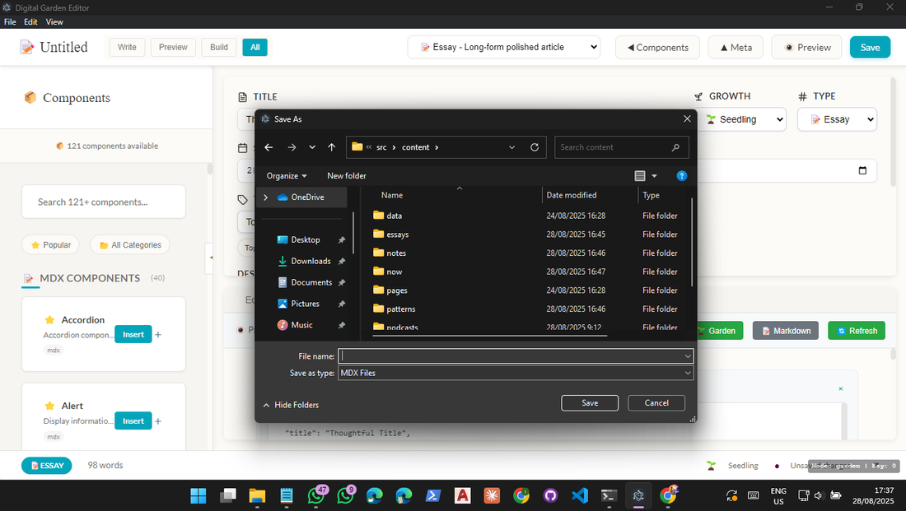Expand the OneDrive entry in the navigation pane
The image size is (906, 511).
tap(265, 197)
